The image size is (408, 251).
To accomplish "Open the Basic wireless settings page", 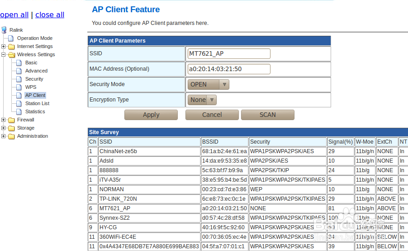I will pos(31,63).
